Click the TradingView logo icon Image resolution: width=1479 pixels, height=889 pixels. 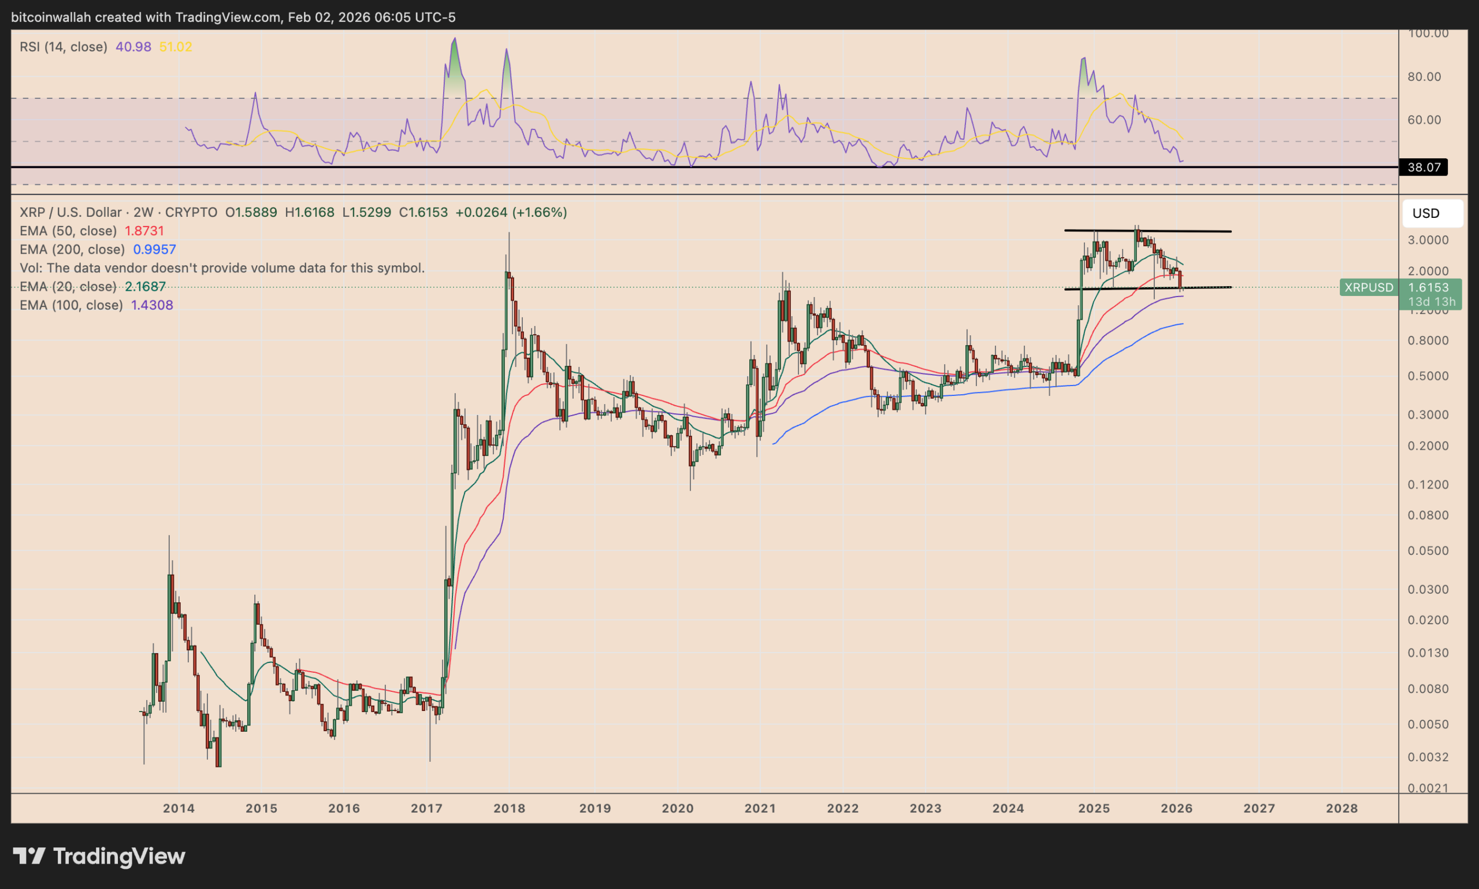(29, 856)
